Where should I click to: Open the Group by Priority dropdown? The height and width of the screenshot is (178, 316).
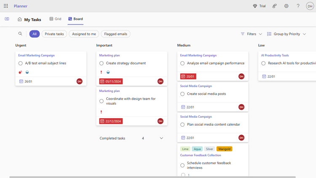click(287, 34)
